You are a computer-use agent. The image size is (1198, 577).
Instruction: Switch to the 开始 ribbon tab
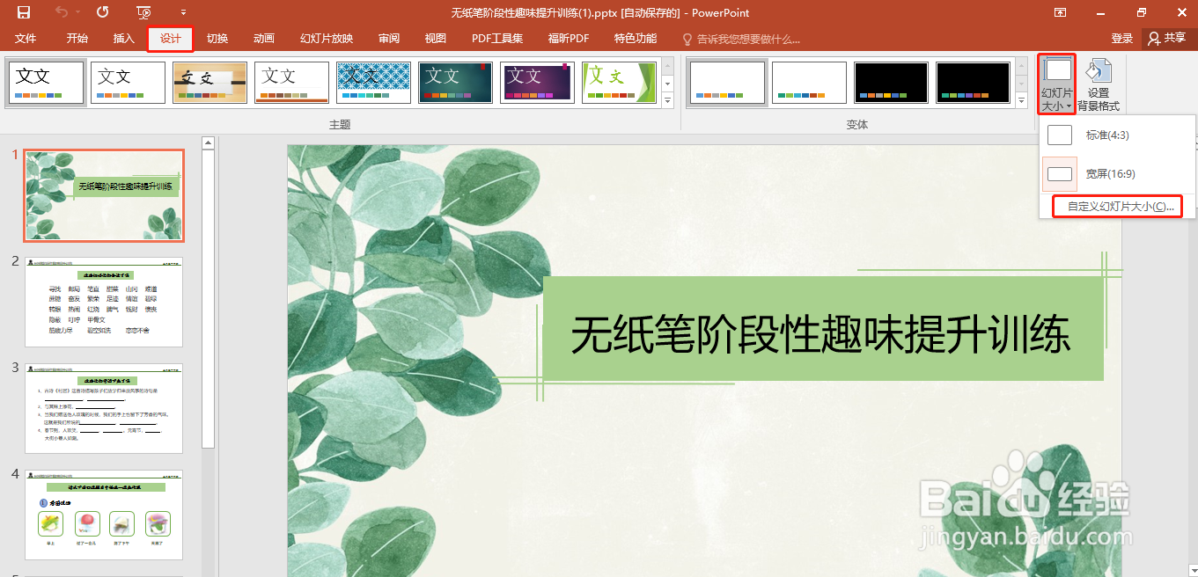(77, 39)
